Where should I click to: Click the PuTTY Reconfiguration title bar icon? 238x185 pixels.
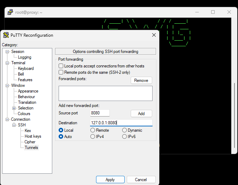pyautogui.click(x=6, y=35)
